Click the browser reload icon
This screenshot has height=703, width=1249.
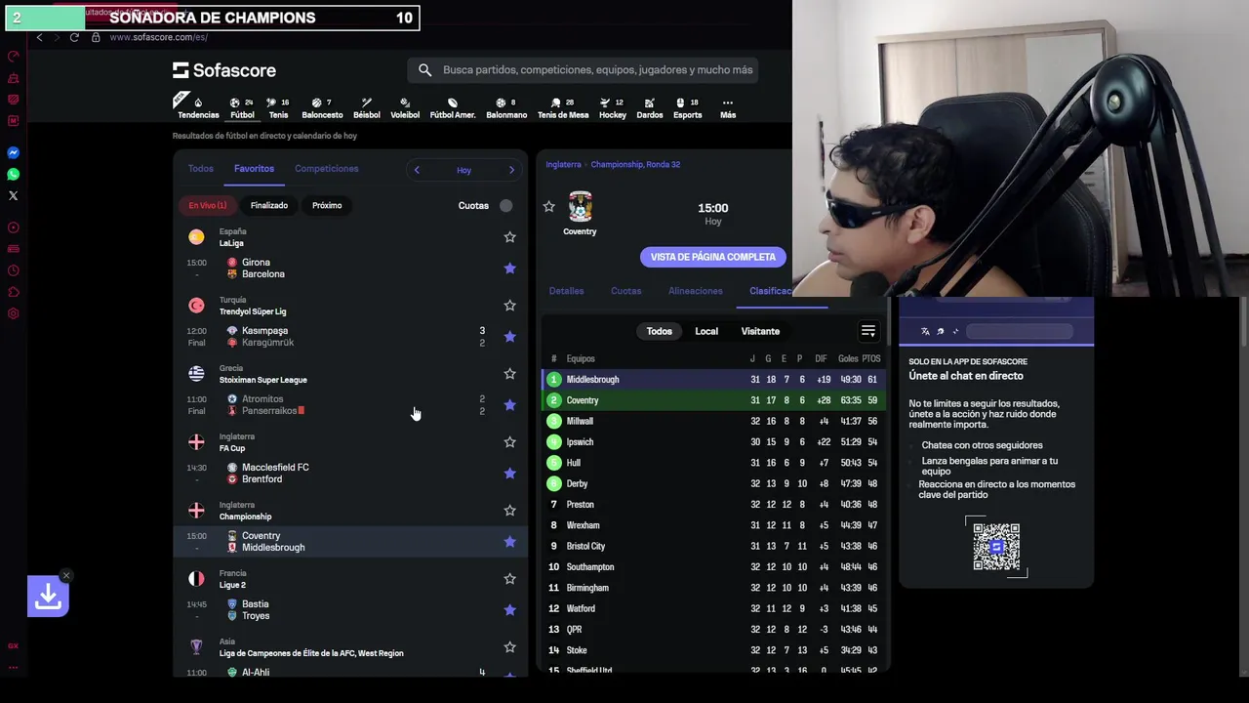coord(74,37)
